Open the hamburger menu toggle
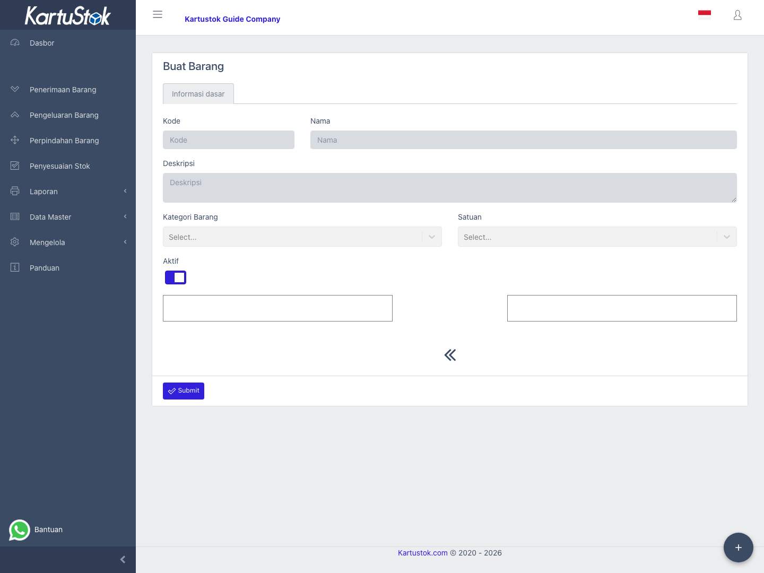764x573 pixels. tap(158, 14)
